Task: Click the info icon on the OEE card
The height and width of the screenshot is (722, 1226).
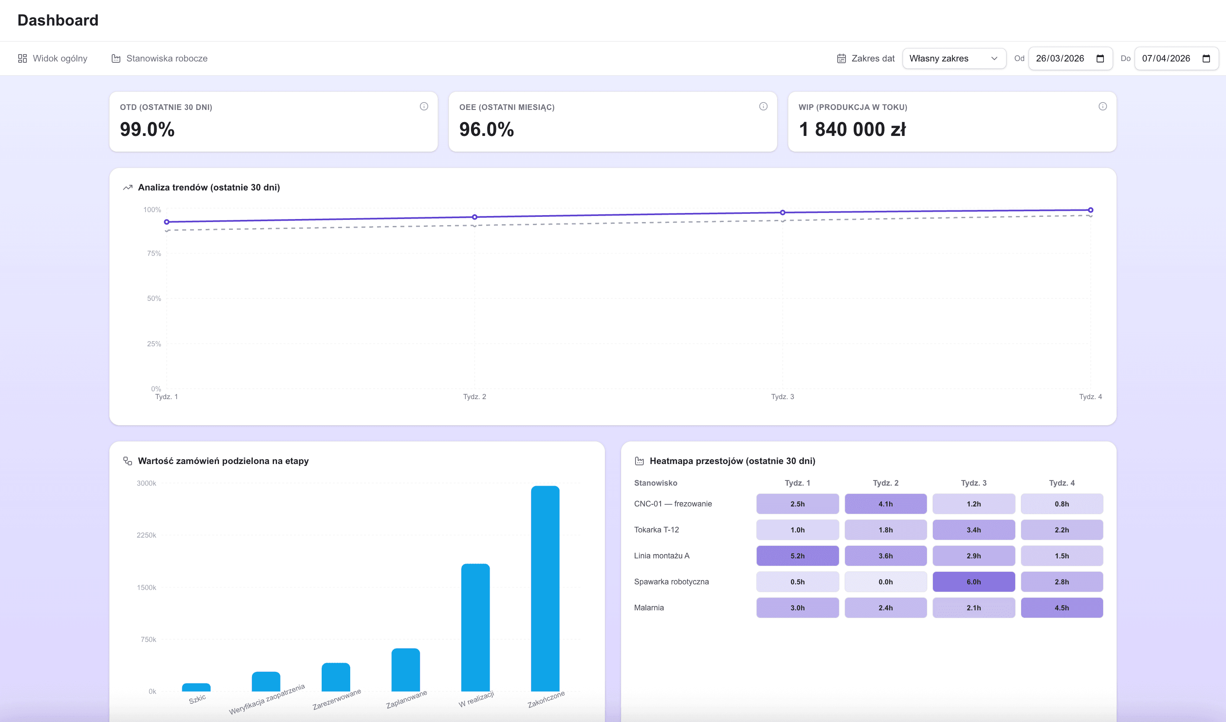Action: (x=763, y=106)
